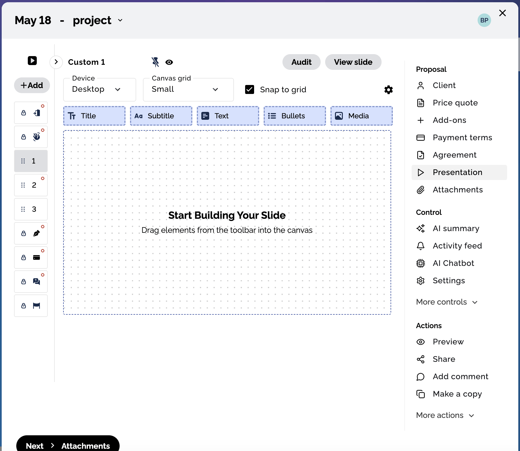The image size is (520, 451).
Task: Select the locked chat bubbles slide thumbnail
Action: tap(31, 282)
